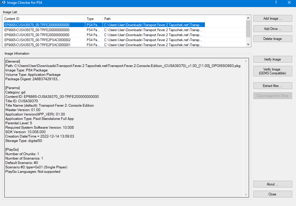Click the [General] section heading text
Screen dimensions: 296x206
(13, 61)
